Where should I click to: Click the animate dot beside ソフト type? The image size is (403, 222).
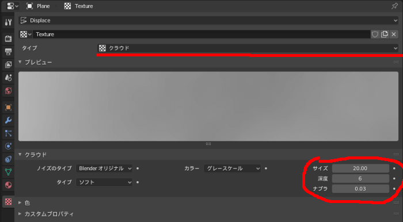(x=138, y=182)
